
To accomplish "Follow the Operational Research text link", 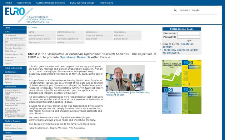I will click(x=75, y=57).
